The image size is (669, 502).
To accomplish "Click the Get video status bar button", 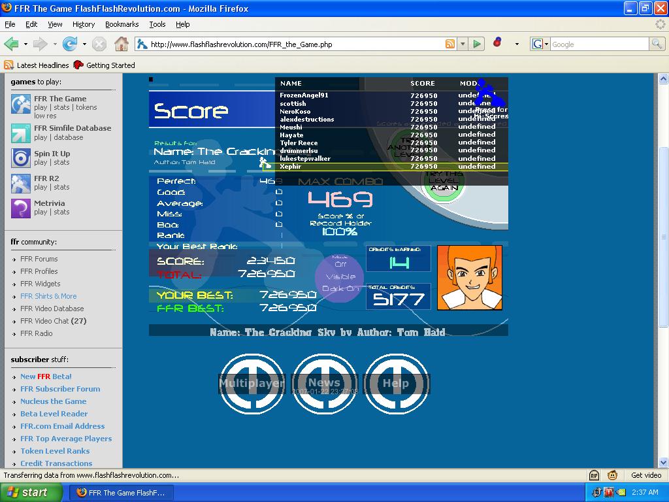I will (x=646, y=475).
